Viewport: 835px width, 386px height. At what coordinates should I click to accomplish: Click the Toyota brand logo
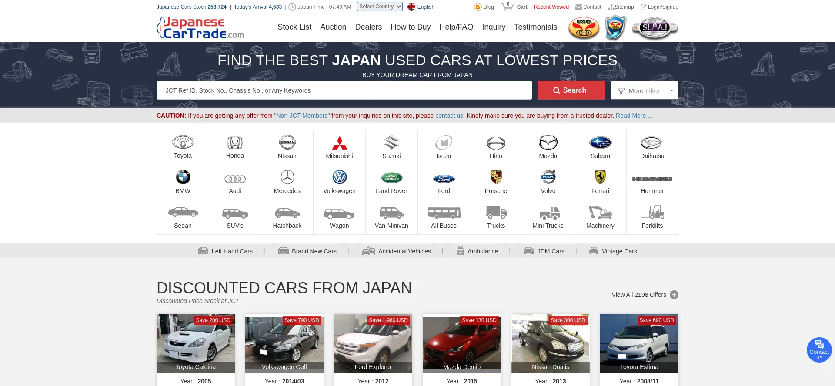point(183,142)
